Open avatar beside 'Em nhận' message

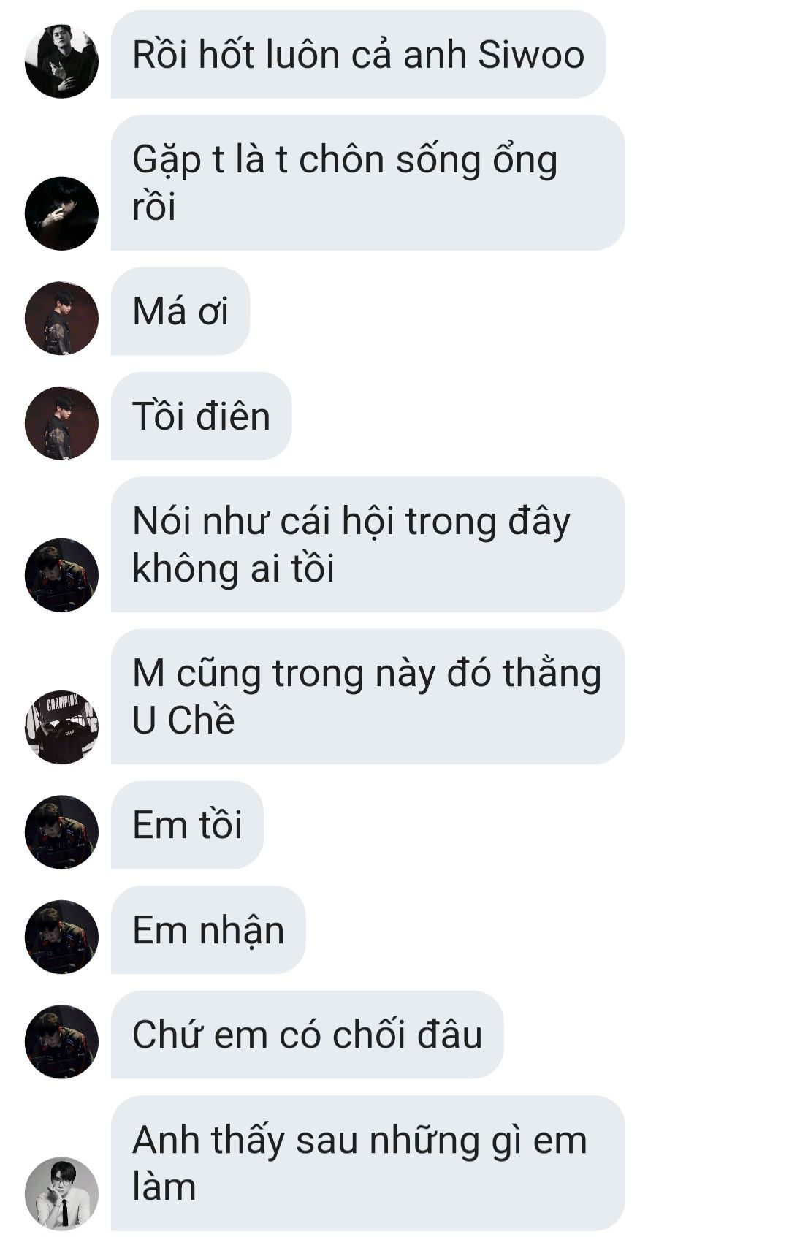[x=61, y=937]
